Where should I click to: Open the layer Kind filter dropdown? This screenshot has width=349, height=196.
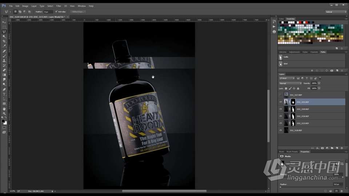287,78
